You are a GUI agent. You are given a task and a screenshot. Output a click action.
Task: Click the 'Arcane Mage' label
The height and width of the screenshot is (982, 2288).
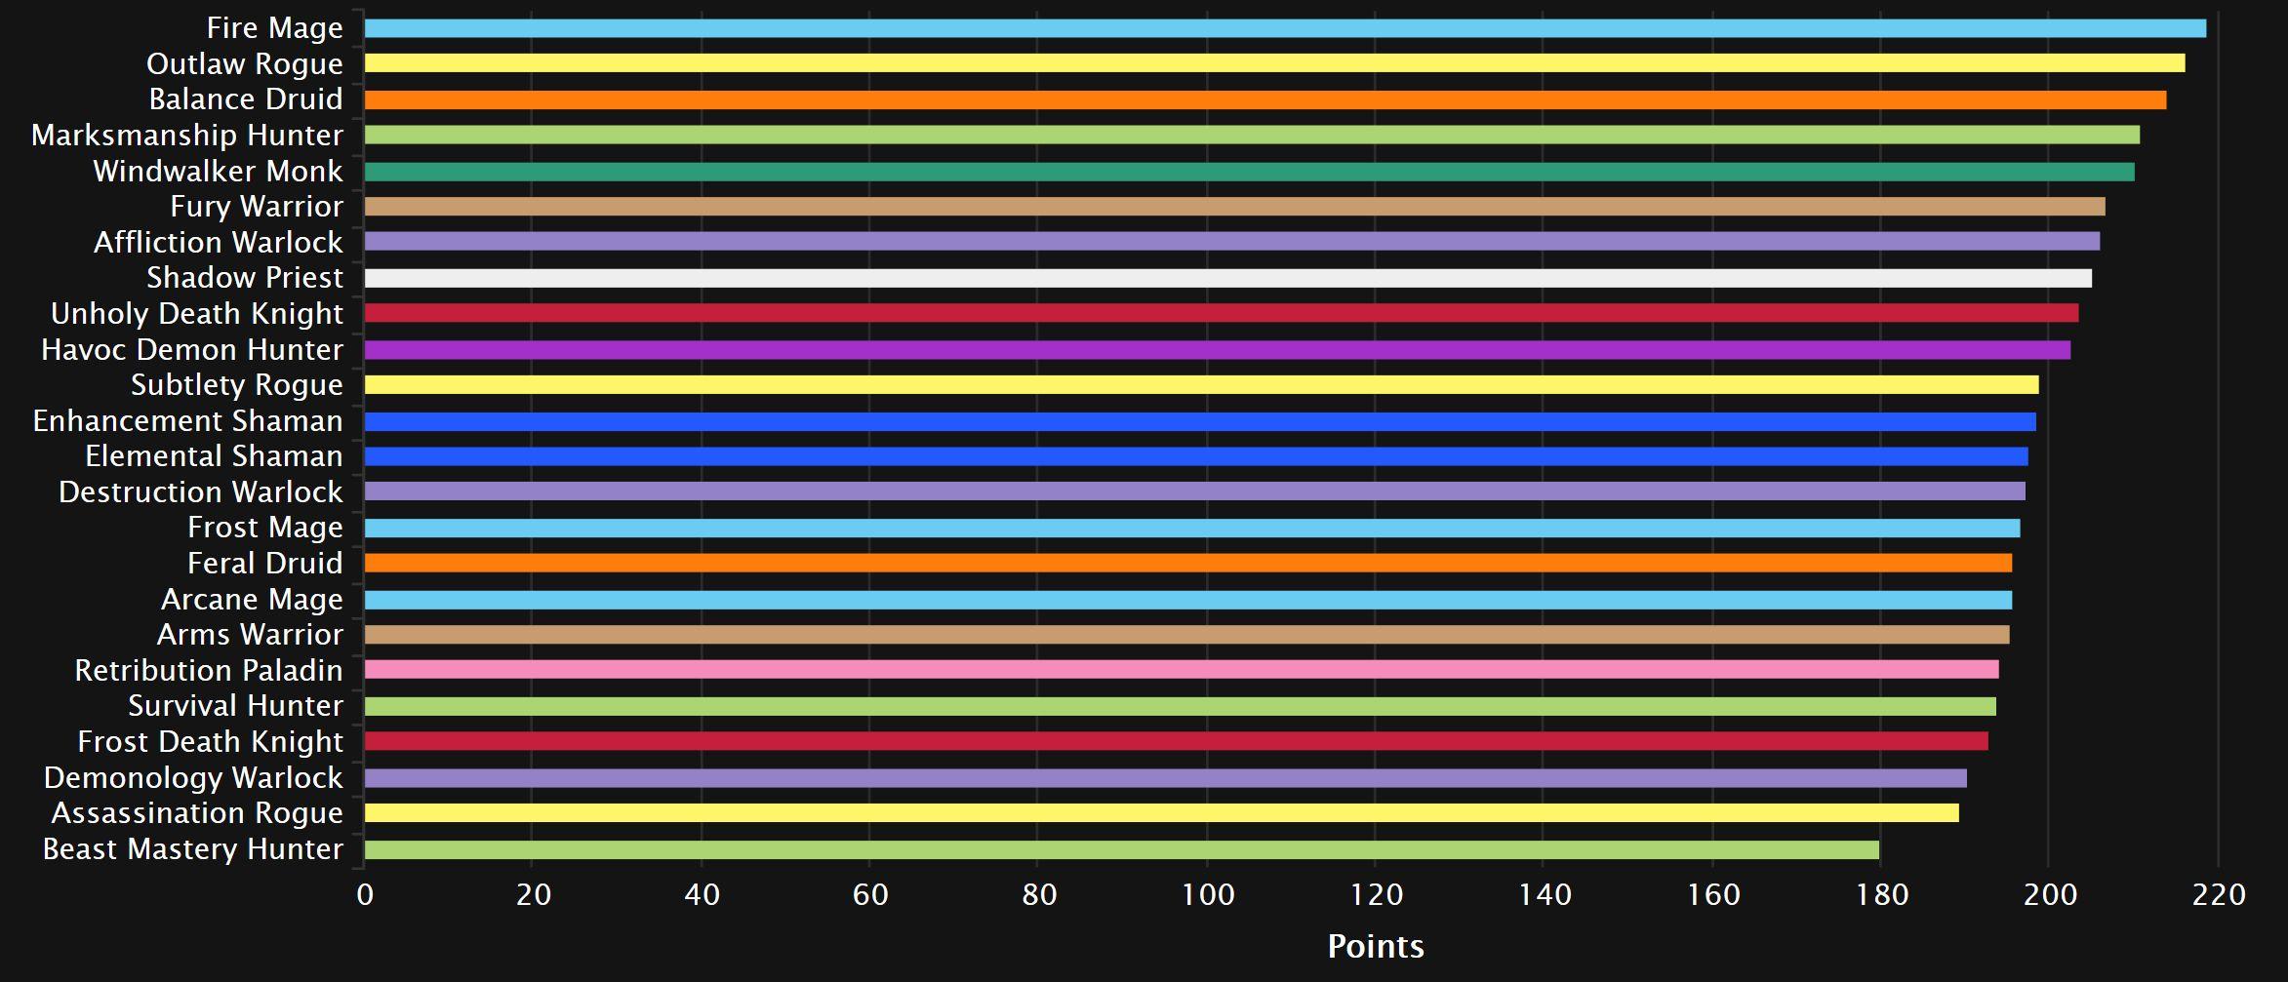253,600
